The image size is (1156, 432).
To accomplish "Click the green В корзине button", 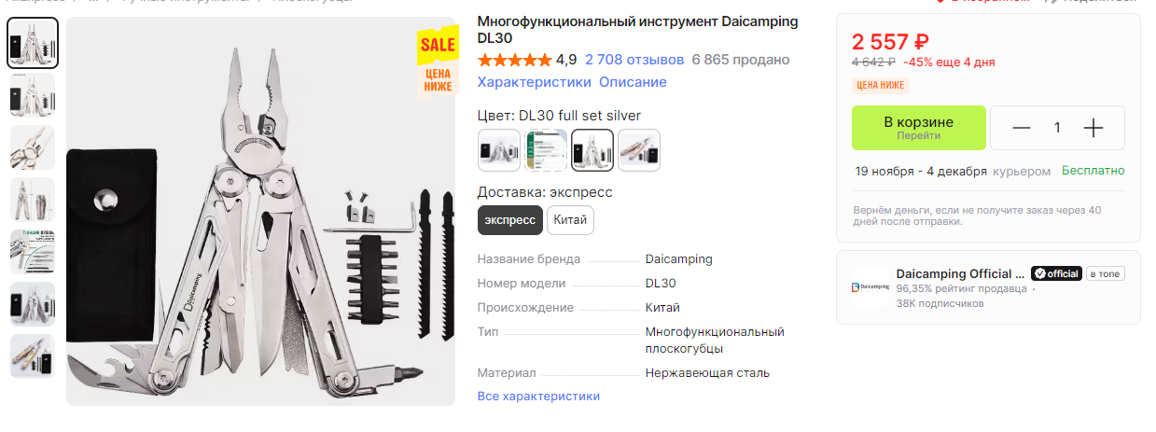I will tap(919, 128).
